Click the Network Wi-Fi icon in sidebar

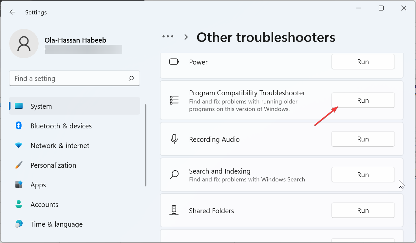[x=19, y=145]
